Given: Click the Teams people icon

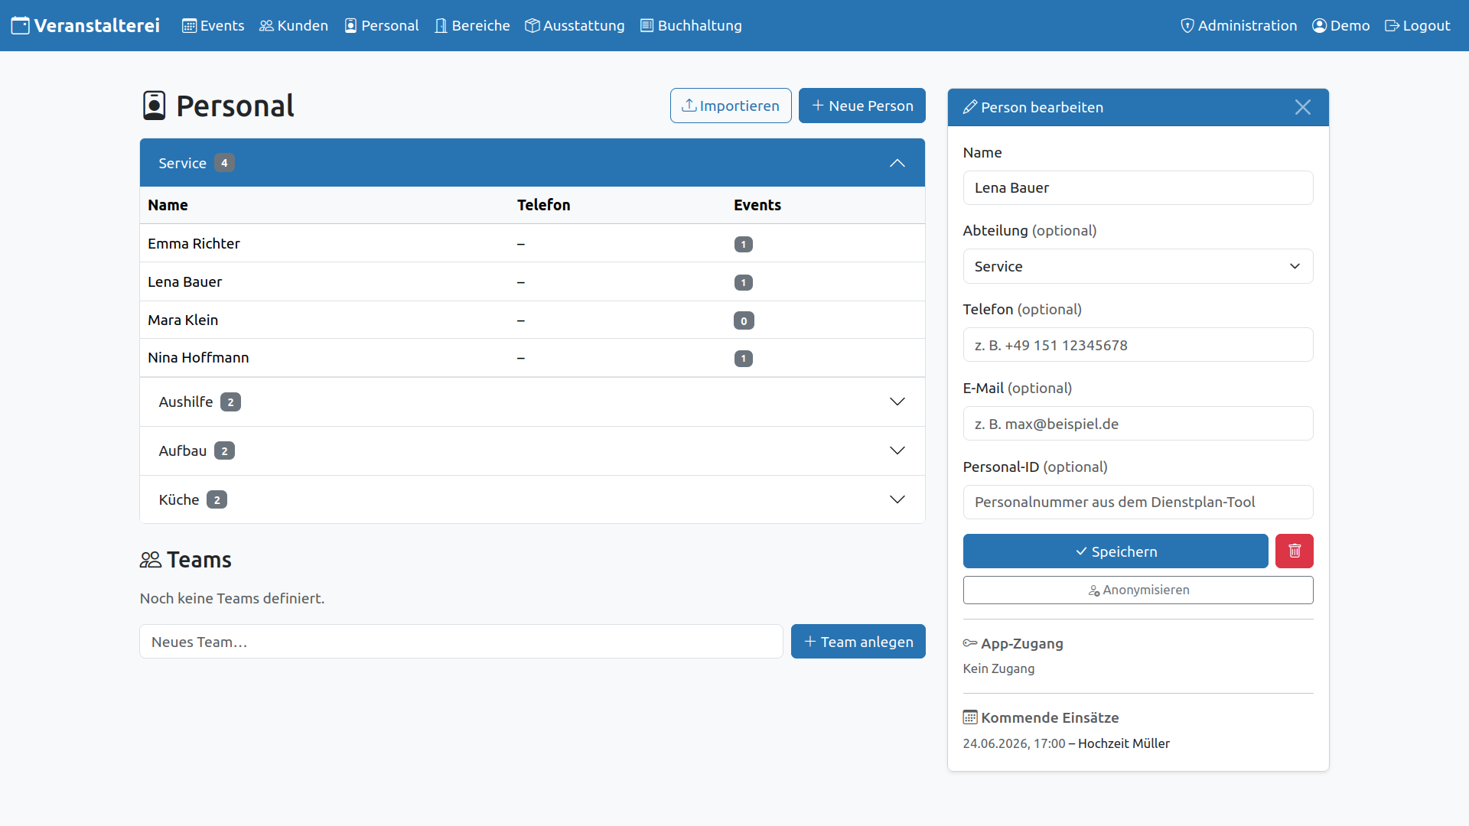Looking at the screenshot, I should click(151, 560).
